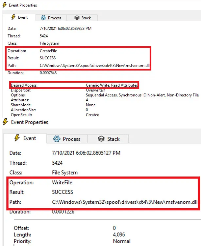Click the Sequential Access options value
This screenshot has height=246, width=201.
tap(142, 95)
